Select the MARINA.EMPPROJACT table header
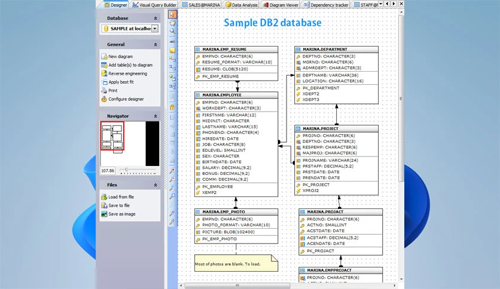Screen dimensions: 500x289 pyautogui.click(x=340, y=270)
